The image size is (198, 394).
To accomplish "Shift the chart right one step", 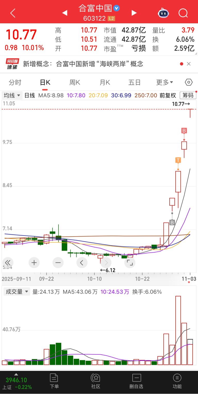I will pos(106,263).
